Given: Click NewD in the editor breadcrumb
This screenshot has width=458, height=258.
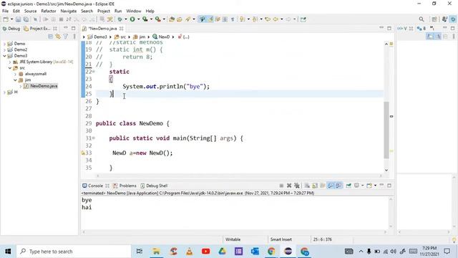Looking at the screenshot, I should [161, 37].
